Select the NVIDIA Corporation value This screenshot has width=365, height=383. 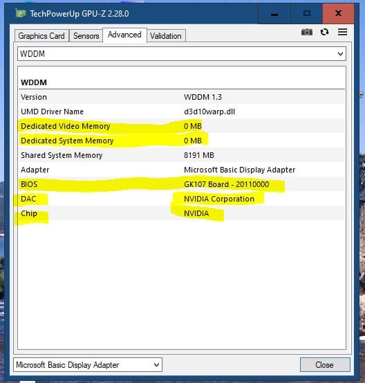coord(219,199)
